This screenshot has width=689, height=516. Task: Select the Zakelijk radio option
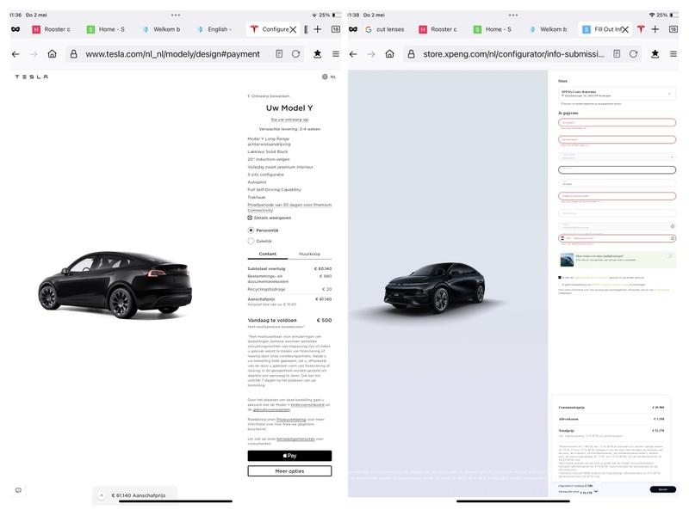pos(251,241)
